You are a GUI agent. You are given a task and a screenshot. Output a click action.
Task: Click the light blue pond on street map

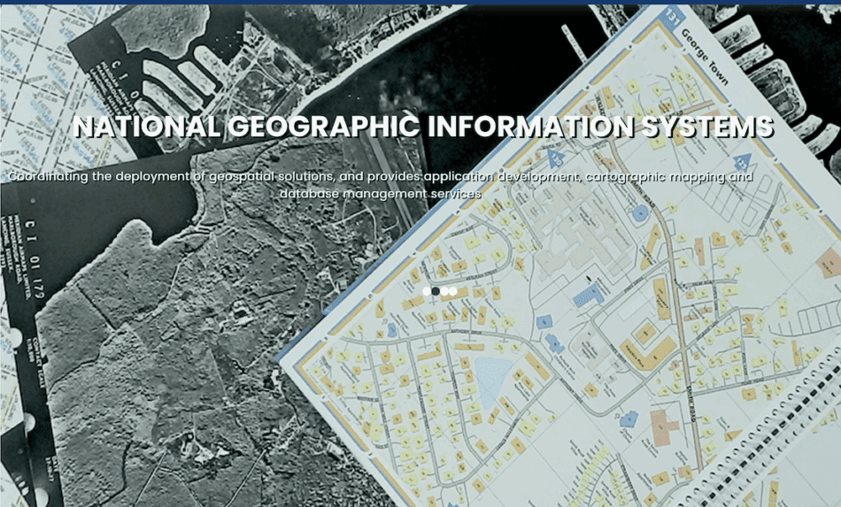492,371
